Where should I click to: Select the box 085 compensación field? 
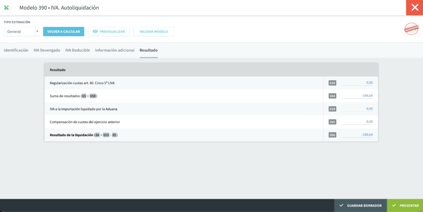coord(357,122)
